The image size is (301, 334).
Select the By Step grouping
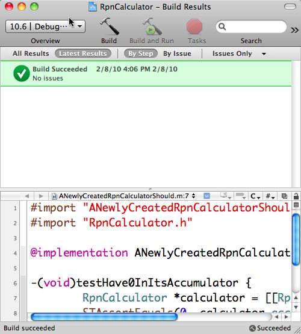pos(141,53)
